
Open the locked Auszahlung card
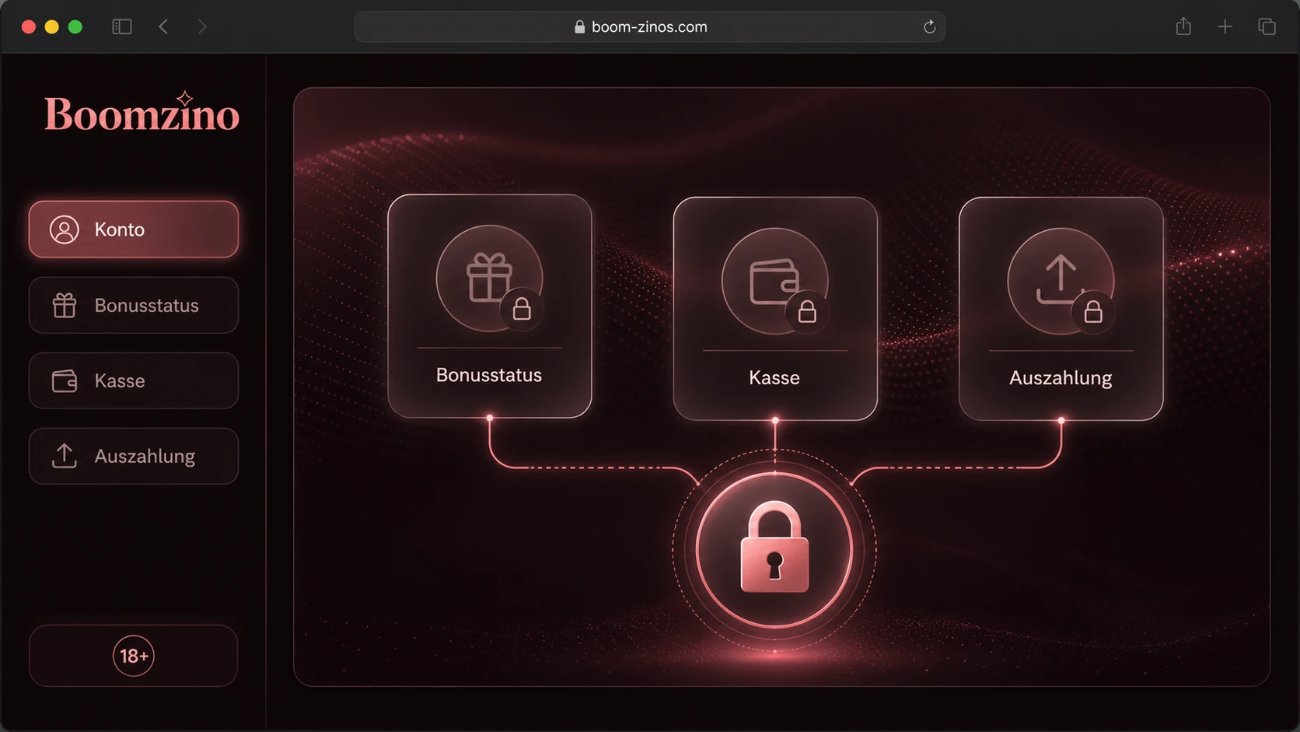pyautogui.click(x=1061, y=308)
